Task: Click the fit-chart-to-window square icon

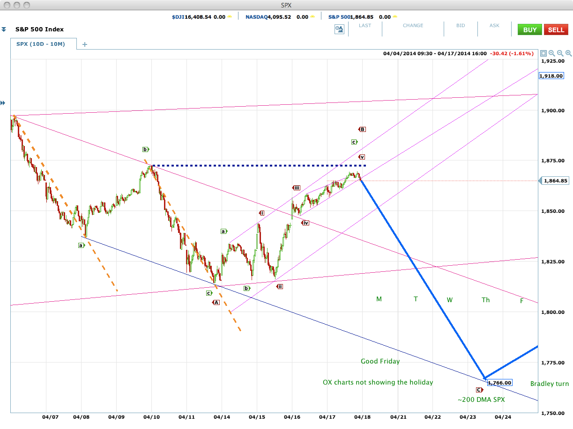Action: click(543, 53)
